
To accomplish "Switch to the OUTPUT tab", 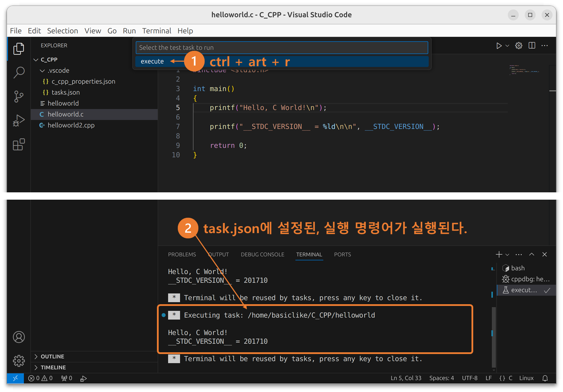I will 218,255.
